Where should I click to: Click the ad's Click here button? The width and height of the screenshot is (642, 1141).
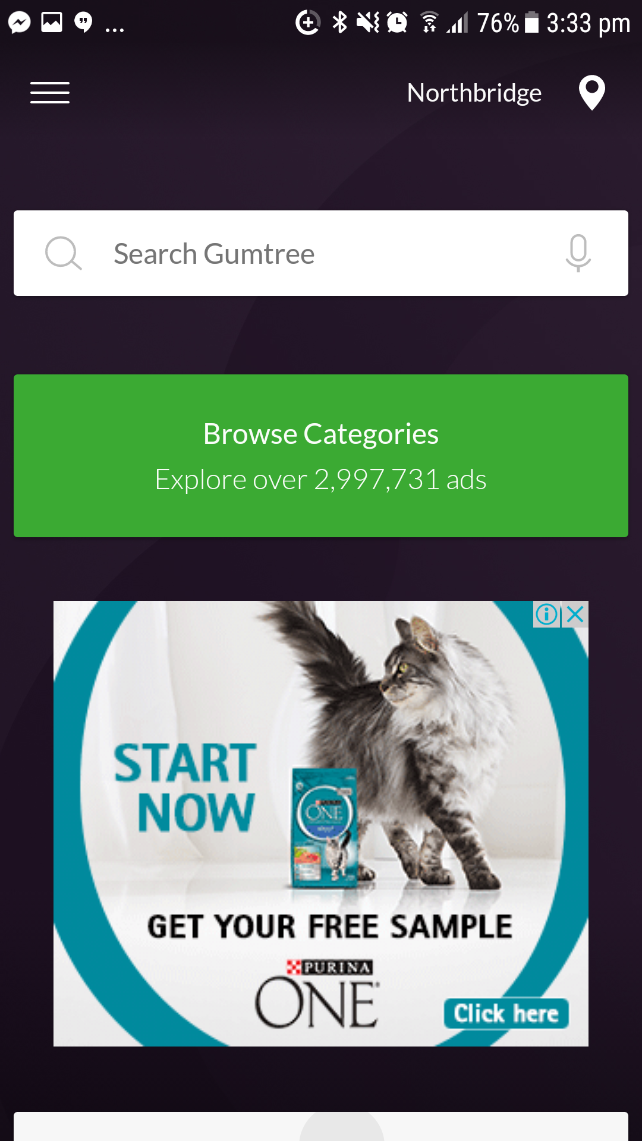point(506,1013)
